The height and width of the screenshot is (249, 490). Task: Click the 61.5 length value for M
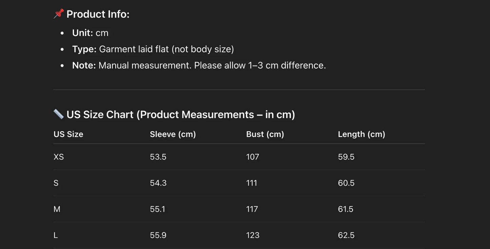[x=346, y=209]
